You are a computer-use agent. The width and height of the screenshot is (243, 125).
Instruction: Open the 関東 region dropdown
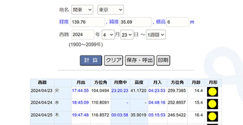tap(82, 10)
